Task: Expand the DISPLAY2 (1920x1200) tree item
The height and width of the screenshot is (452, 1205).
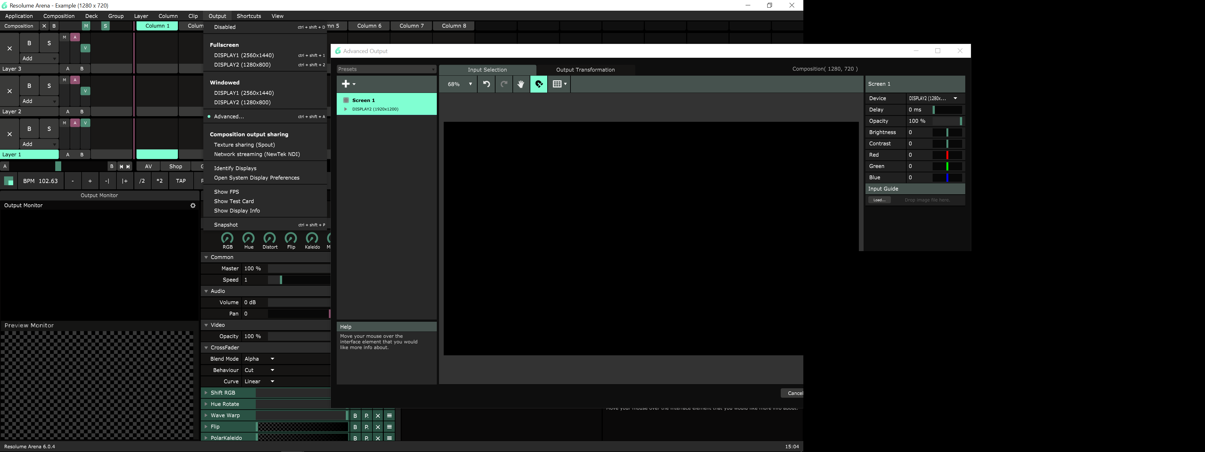Action: 346,109
